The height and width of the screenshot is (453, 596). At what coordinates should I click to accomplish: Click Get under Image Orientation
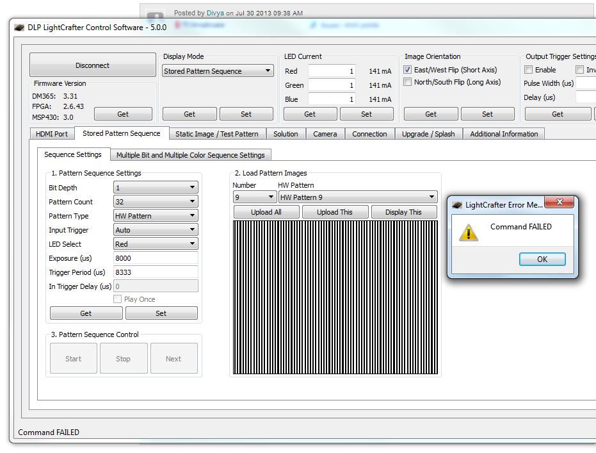(431, 113)
